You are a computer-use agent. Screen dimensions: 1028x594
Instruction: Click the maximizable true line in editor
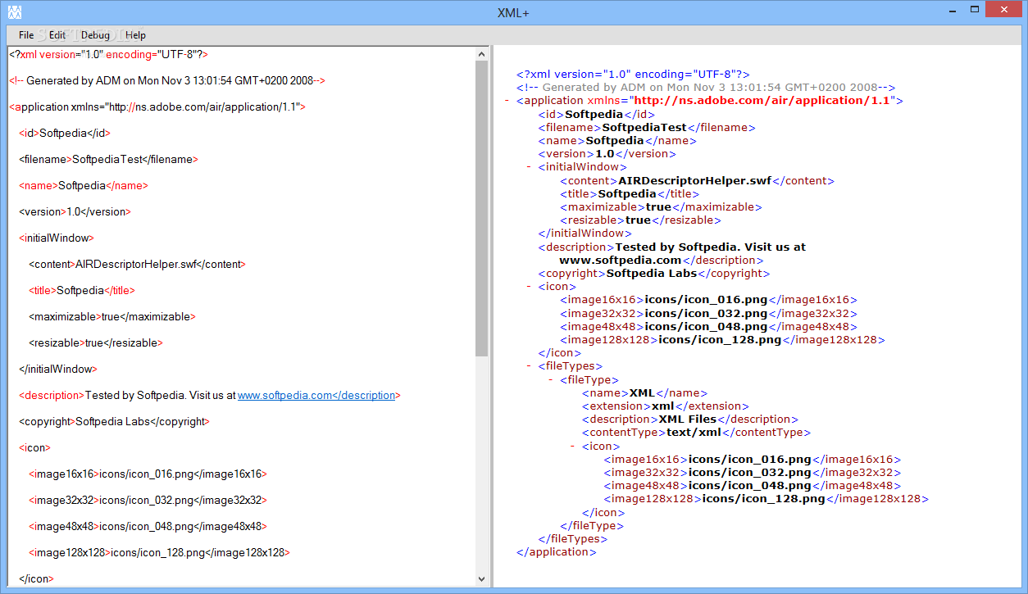[x=112, y=317]
